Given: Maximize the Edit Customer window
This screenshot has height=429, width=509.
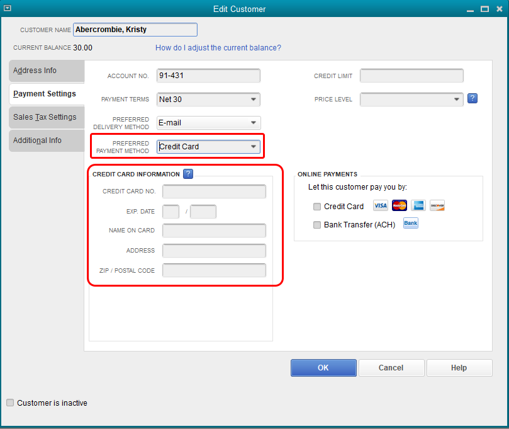Looking at the screenshot, I should 484,9.
